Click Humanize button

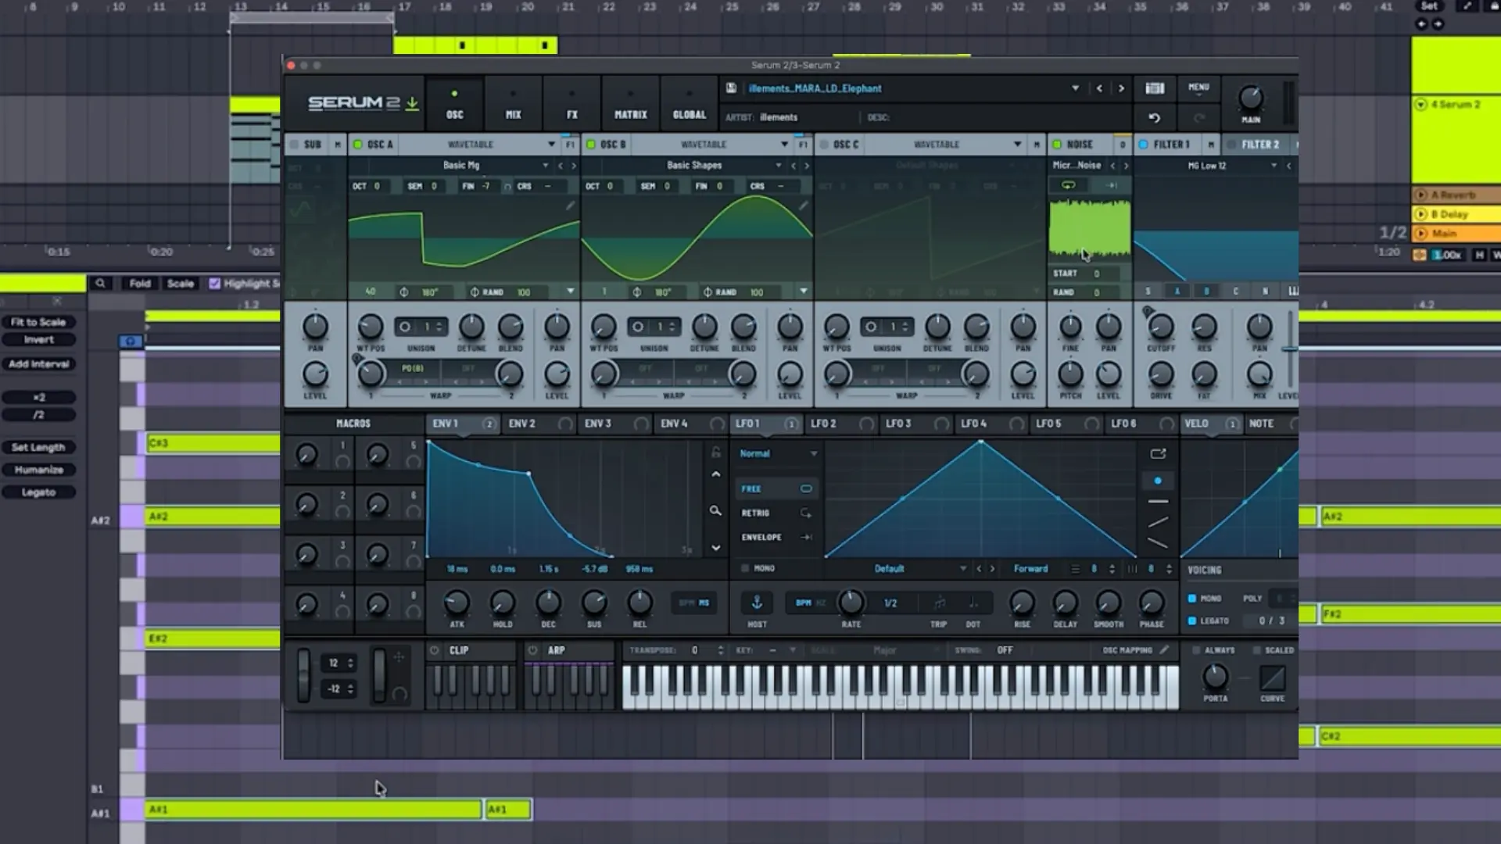(38, 470)
